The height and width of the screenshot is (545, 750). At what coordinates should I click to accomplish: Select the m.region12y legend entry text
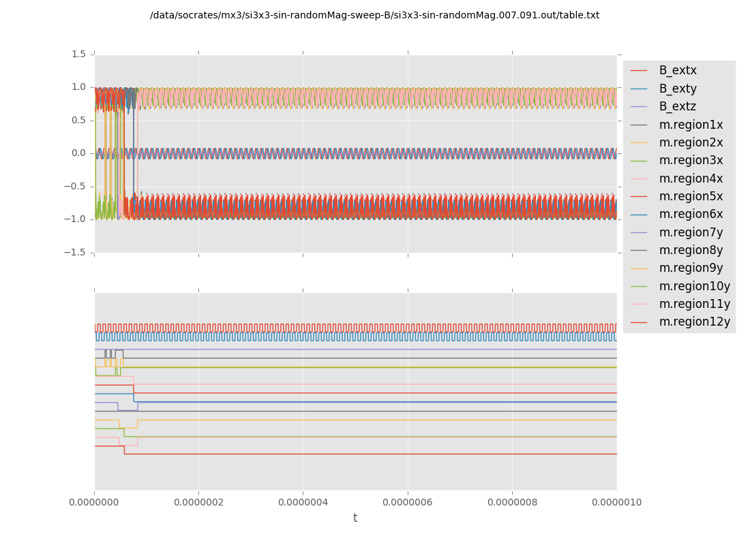pyautogui.click(x=694, y=322)
